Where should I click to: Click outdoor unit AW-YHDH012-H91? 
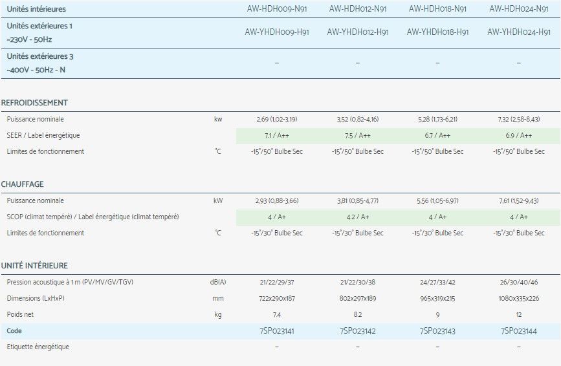357,32
